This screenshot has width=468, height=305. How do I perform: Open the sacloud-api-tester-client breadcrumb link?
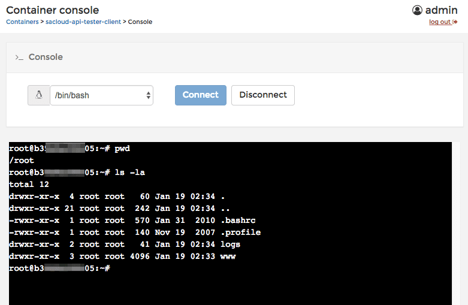[x=83, y=22]
